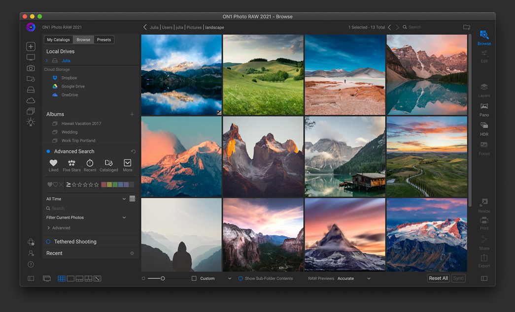Open the Browse module icon

click(484, 35)
